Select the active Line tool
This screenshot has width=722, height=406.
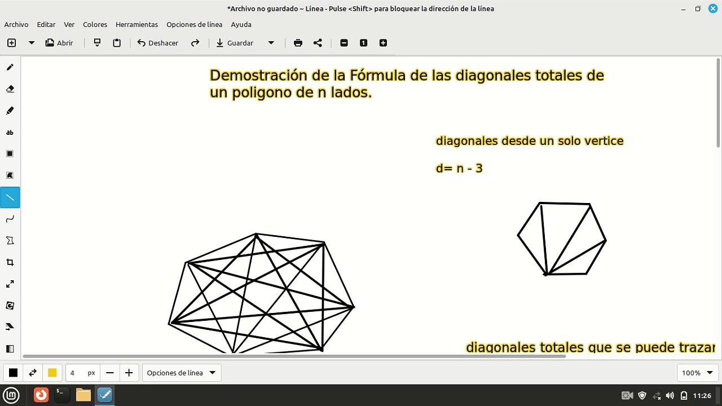[x=10, y=197]
